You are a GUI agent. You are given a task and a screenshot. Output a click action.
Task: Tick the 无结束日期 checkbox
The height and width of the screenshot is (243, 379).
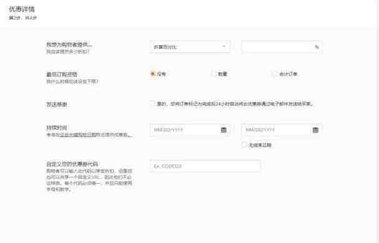click(244, 145)
